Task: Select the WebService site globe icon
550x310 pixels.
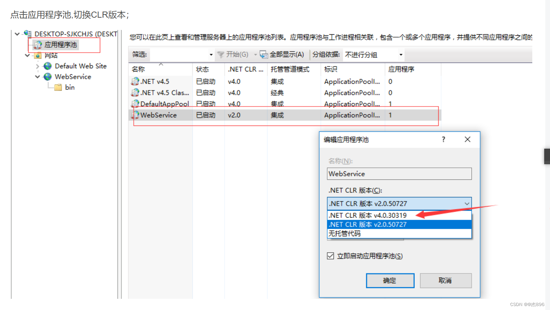Action: (47, 77)
